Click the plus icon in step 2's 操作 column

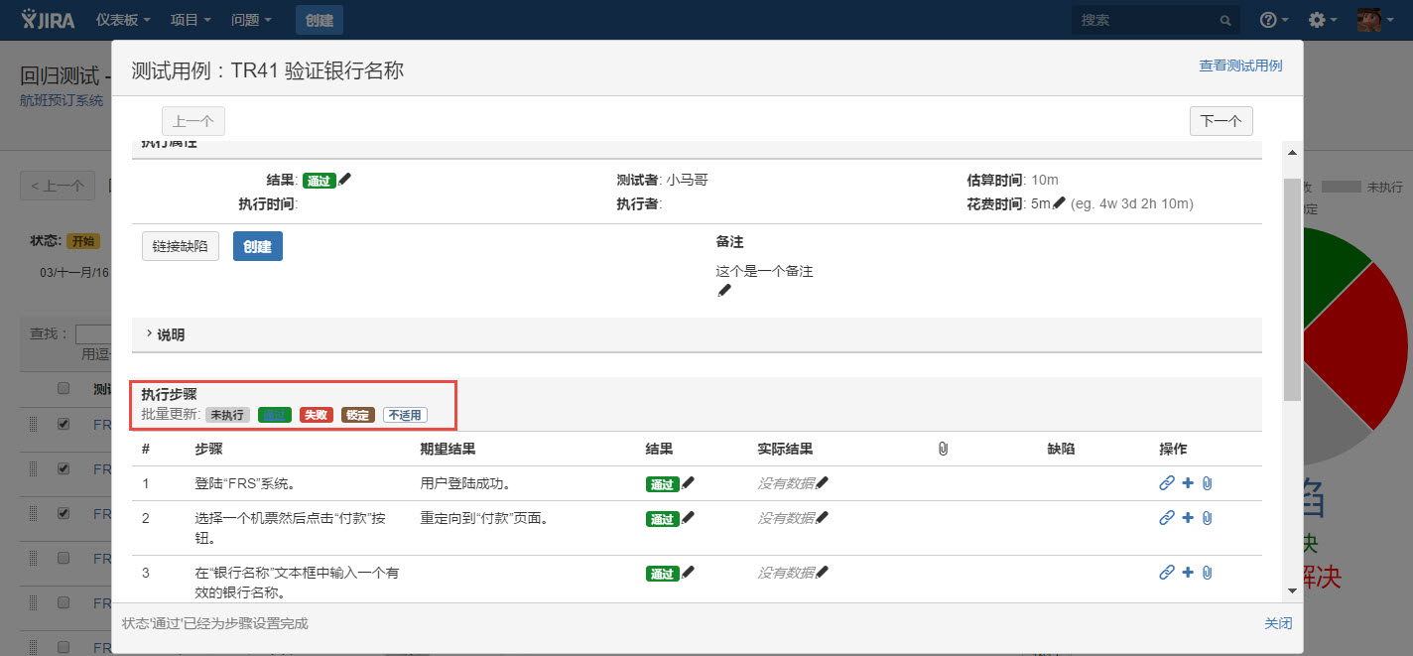click(1188, 517)
